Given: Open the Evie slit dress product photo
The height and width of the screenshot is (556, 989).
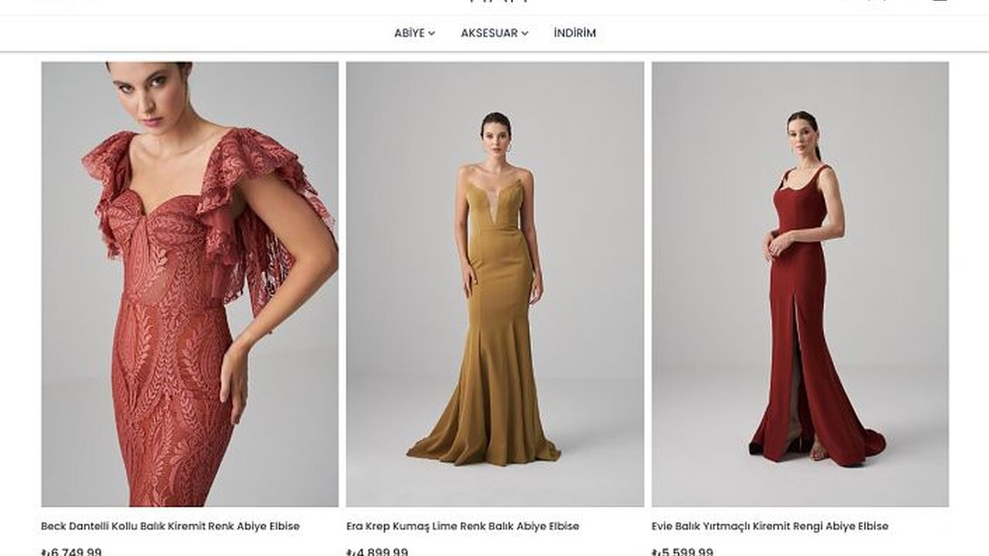Looking at the screenshot, I should tap(800, 284).
